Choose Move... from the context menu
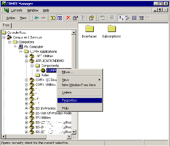Screen dimensions: 170x146 (x=80, y=72)
